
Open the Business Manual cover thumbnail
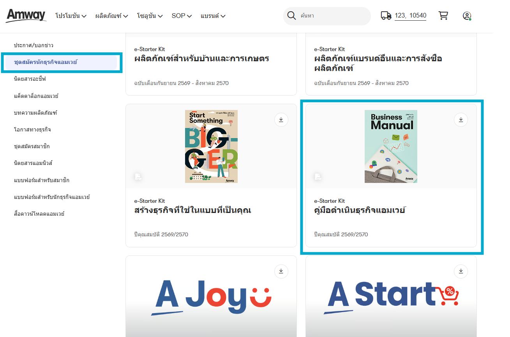(x=391, y=146)
